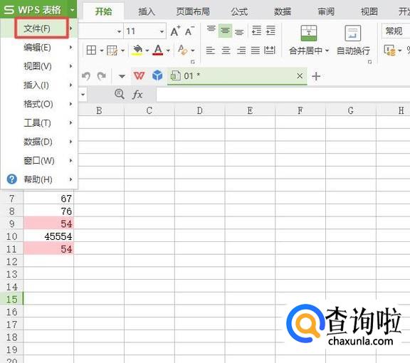410x363 pixels.
Task: Add a new document tab with plus
Action: 316,76
